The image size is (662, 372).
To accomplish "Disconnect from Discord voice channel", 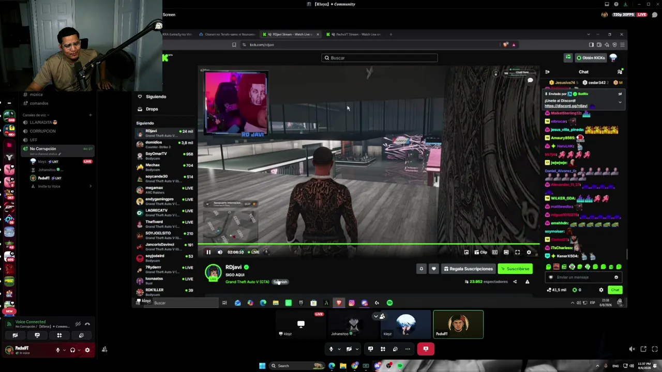I will click(x=87, y=324).
